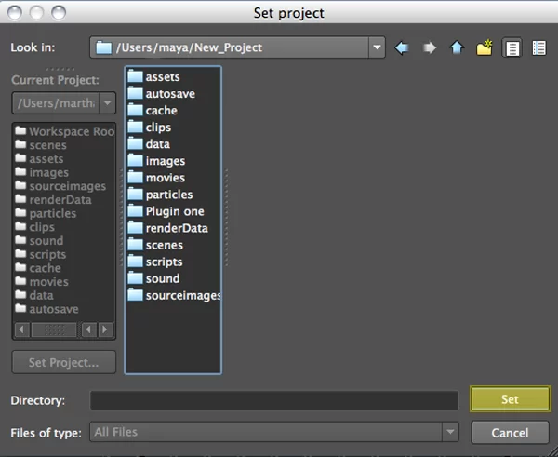Screen dimensions: 558x457
Task: Switch to list view icon
Action: [x=511, y=47]
